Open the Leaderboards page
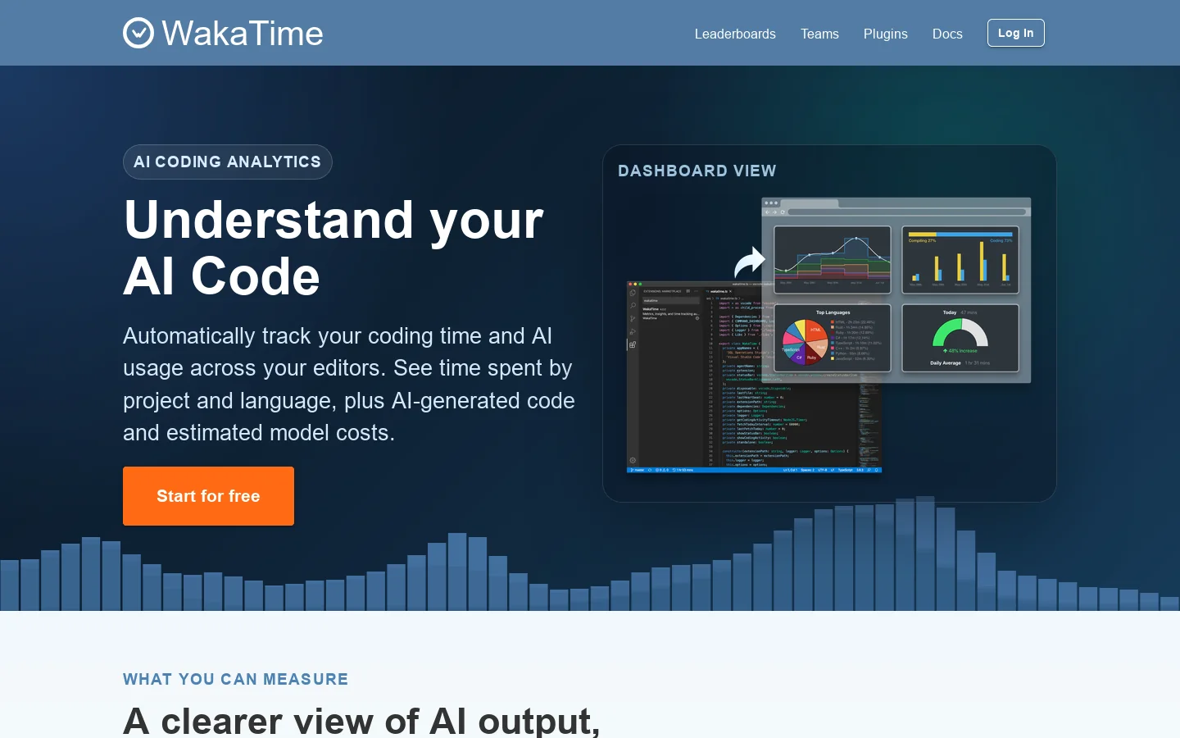Viewport: 1180px width, 738px height. [x=735, y=34]
